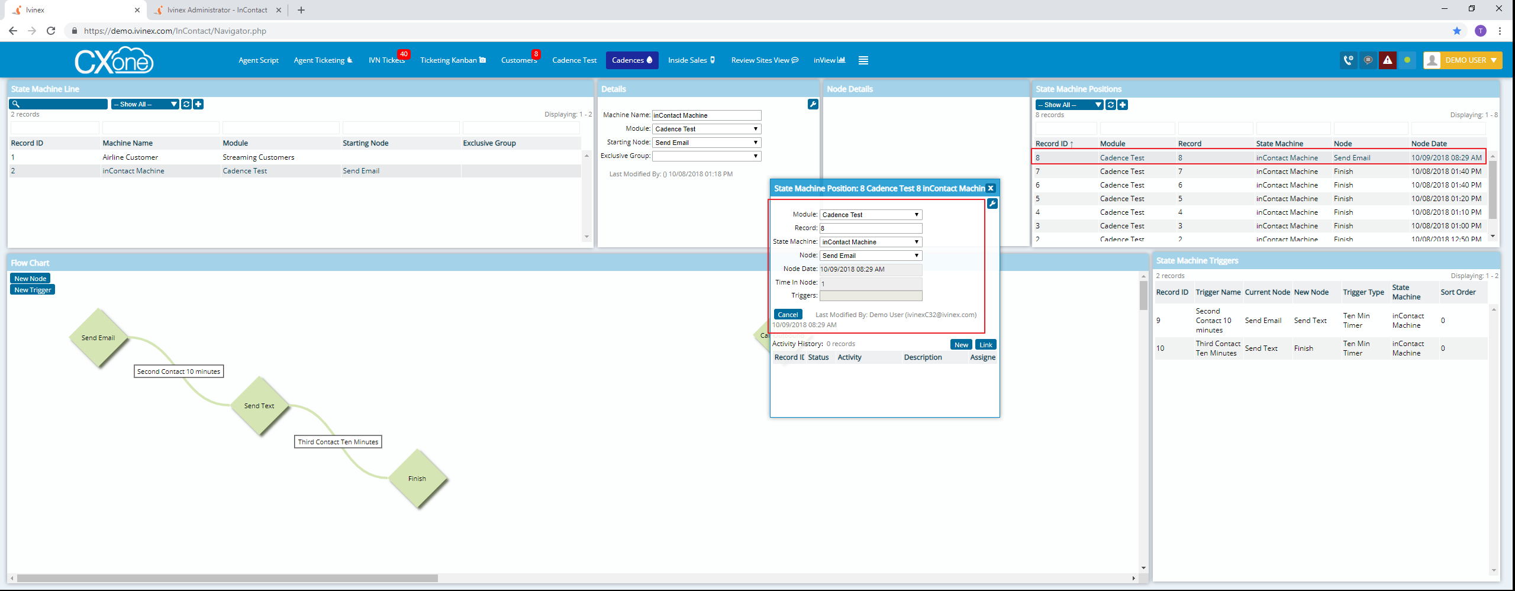Go back in browser history
Image resolution: width=1515 pixels, height=591 pixels.
[13, 31]
